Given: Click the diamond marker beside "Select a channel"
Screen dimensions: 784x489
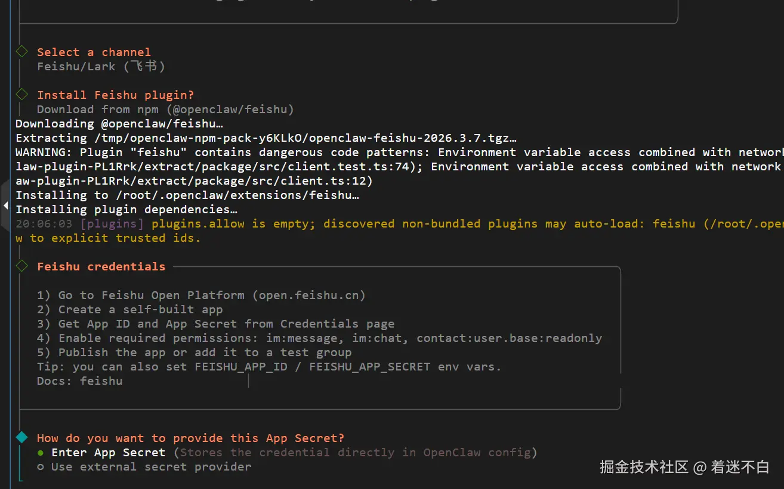Looking at the screenshot, I should (x=22, y=51).
